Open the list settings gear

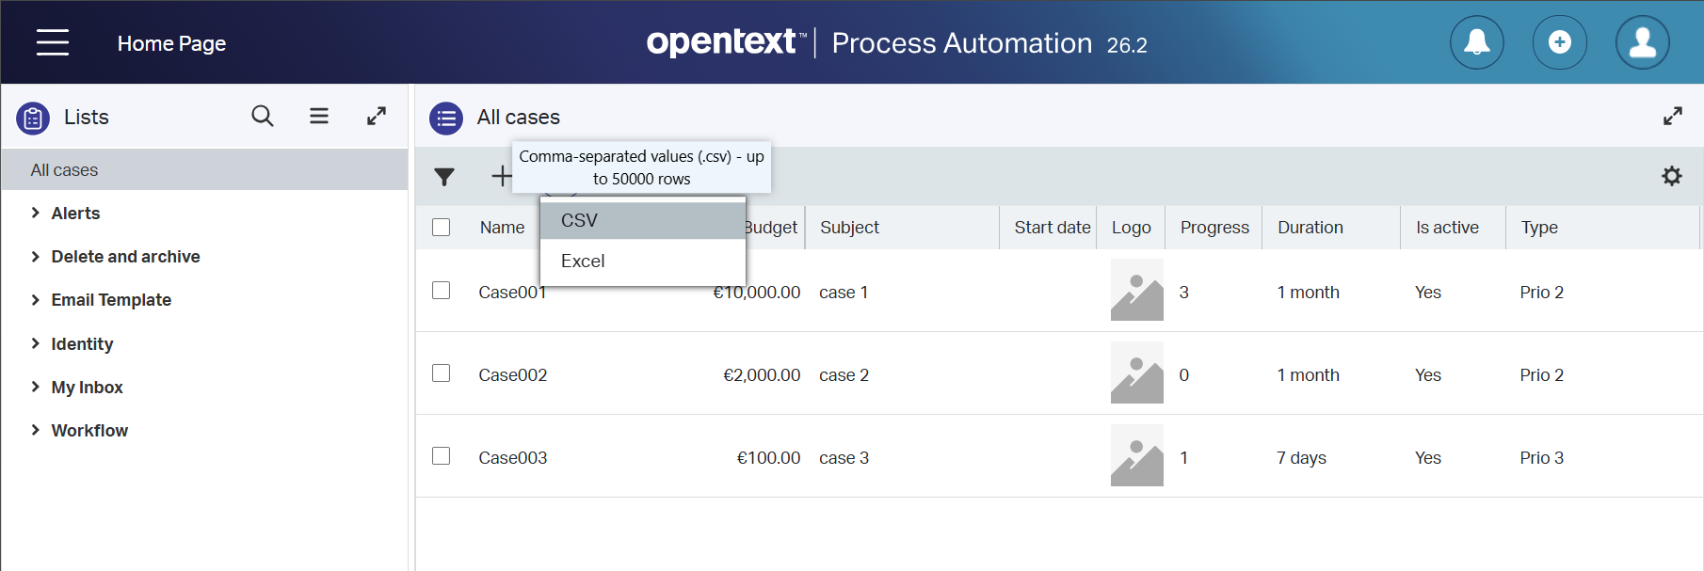coord(1672,176)
